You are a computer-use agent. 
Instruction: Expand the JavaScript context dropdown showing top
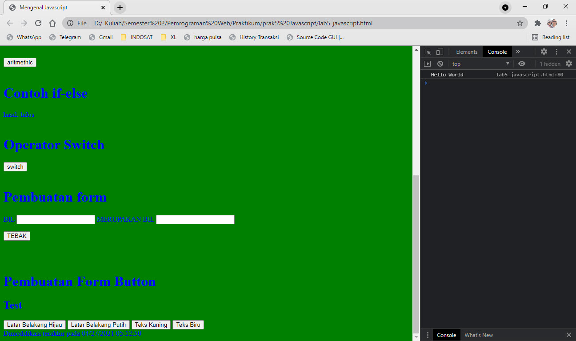[480, 63]
